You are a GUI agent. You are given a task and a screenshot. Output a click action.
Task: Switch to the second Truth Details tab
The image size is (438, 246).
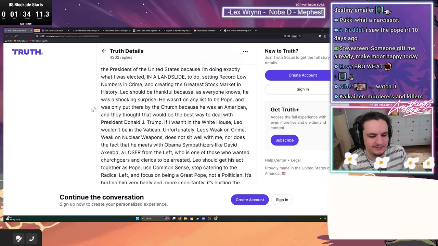55,30
